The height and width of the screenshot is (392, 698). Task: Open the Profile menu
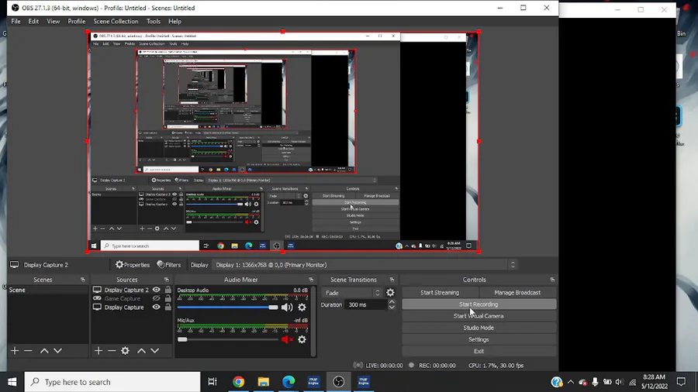pyautogui.click(x=77, y=22)
